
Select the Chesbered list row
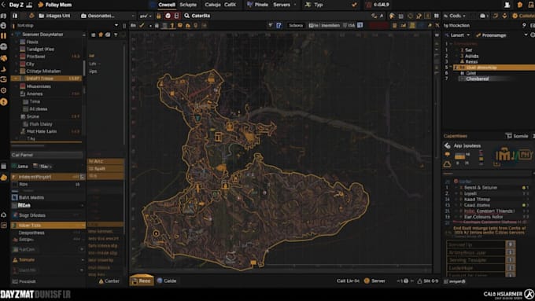pos(478,79)
